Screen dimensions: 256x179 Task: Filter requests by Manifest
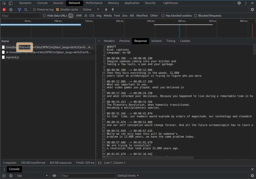coord(142,16)
